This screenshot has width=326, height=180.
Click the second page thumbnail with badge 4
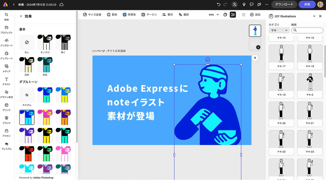coord(255,44)
